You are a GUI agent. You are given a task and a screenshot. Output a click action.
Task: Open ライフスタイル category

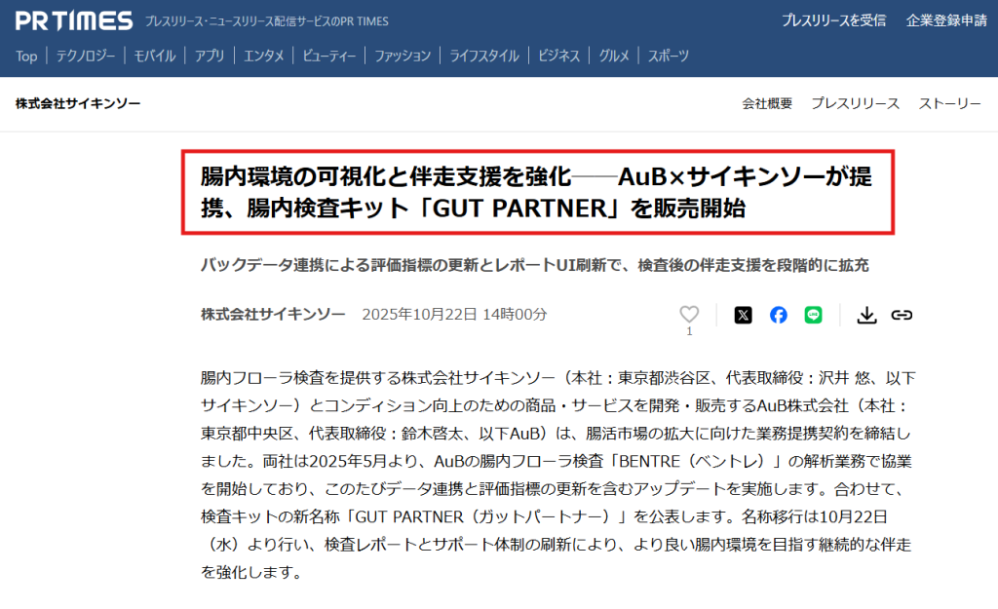[x=484, y=56]
